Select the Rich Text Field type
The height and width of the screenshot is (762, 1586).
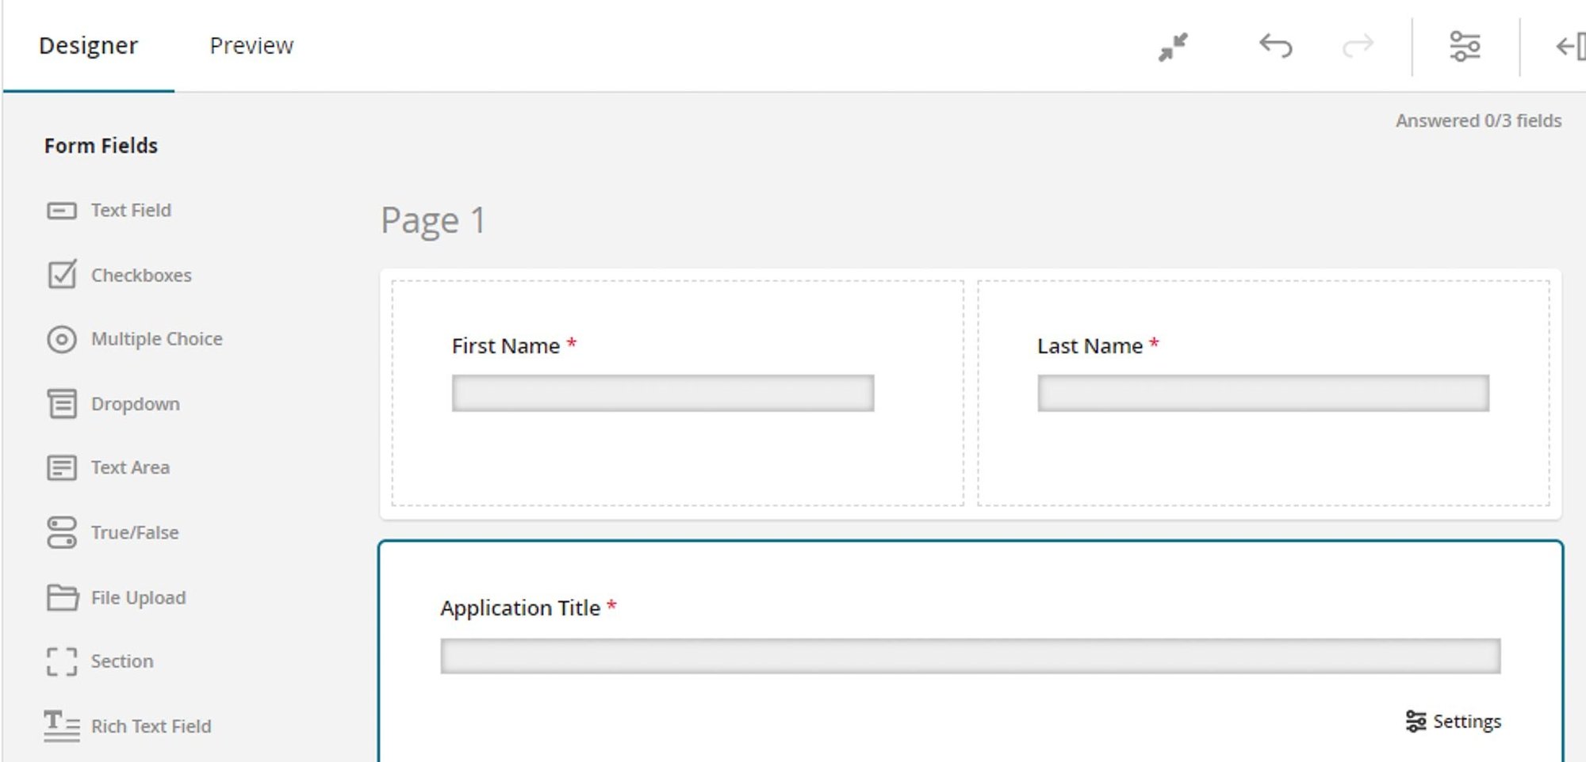pyautogui.click(x=151, y=726)
